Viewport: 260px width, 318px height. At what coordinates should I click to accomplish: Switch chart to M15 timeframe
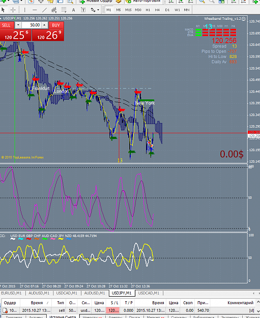(128, 10)
